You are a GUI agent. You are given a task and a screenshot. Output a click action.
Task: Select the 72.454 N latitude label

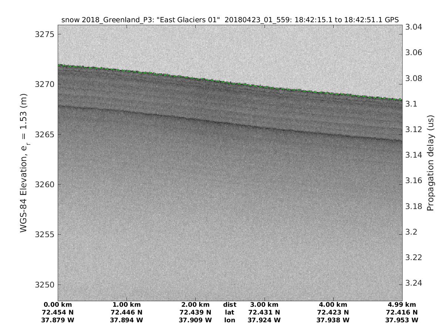click(x=58, y=312)
